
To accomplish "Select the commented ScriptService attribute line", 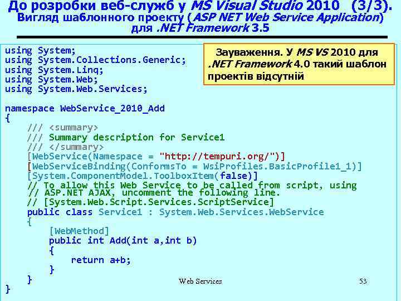I will (x=150, y=202).
